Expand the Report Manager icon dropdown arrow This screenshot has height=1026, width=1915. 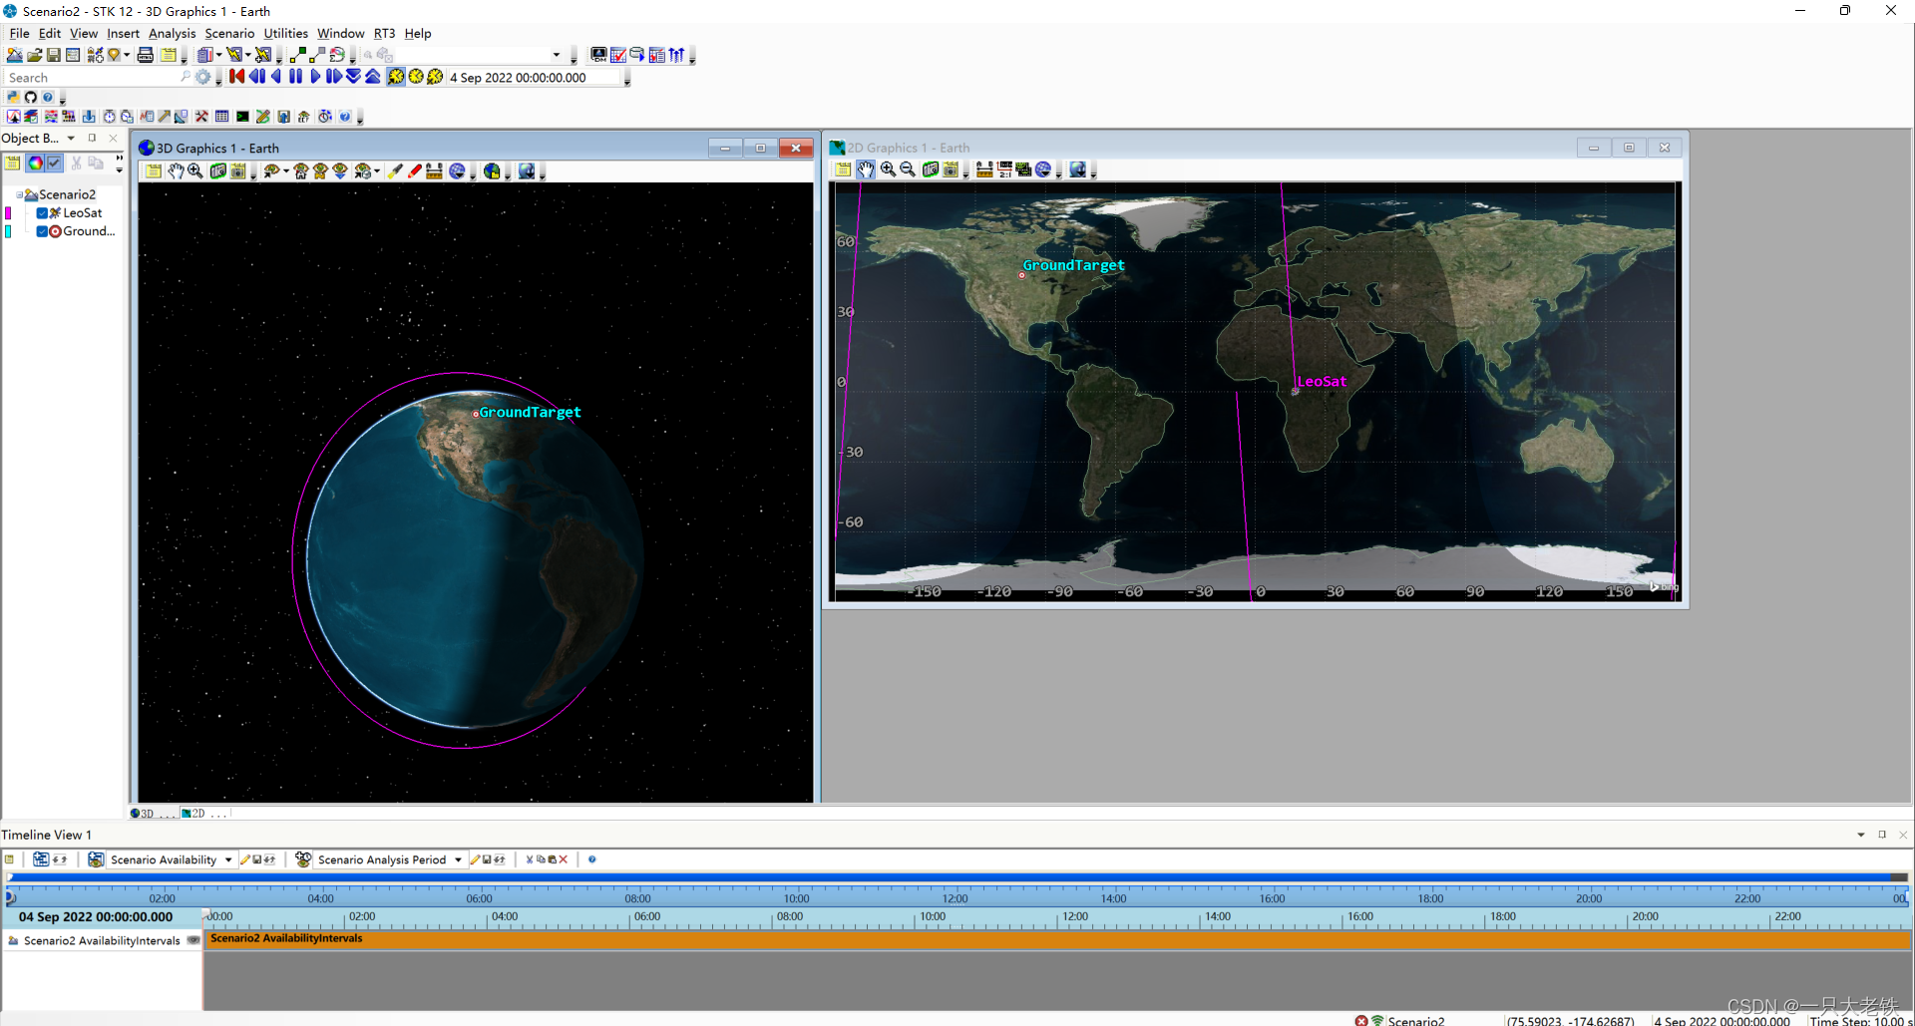coord(219,55)
